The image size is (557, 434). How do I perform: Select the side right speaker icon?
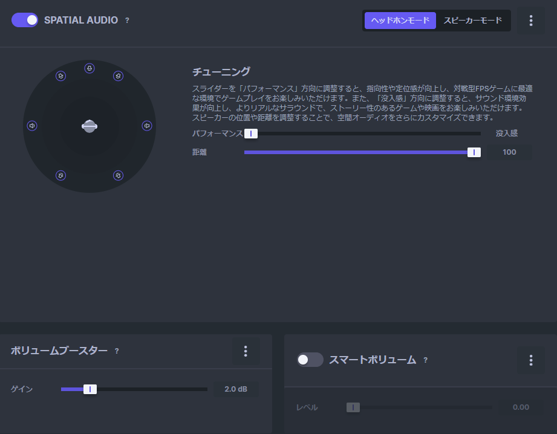pyautogui.click(x=147, y=126)
